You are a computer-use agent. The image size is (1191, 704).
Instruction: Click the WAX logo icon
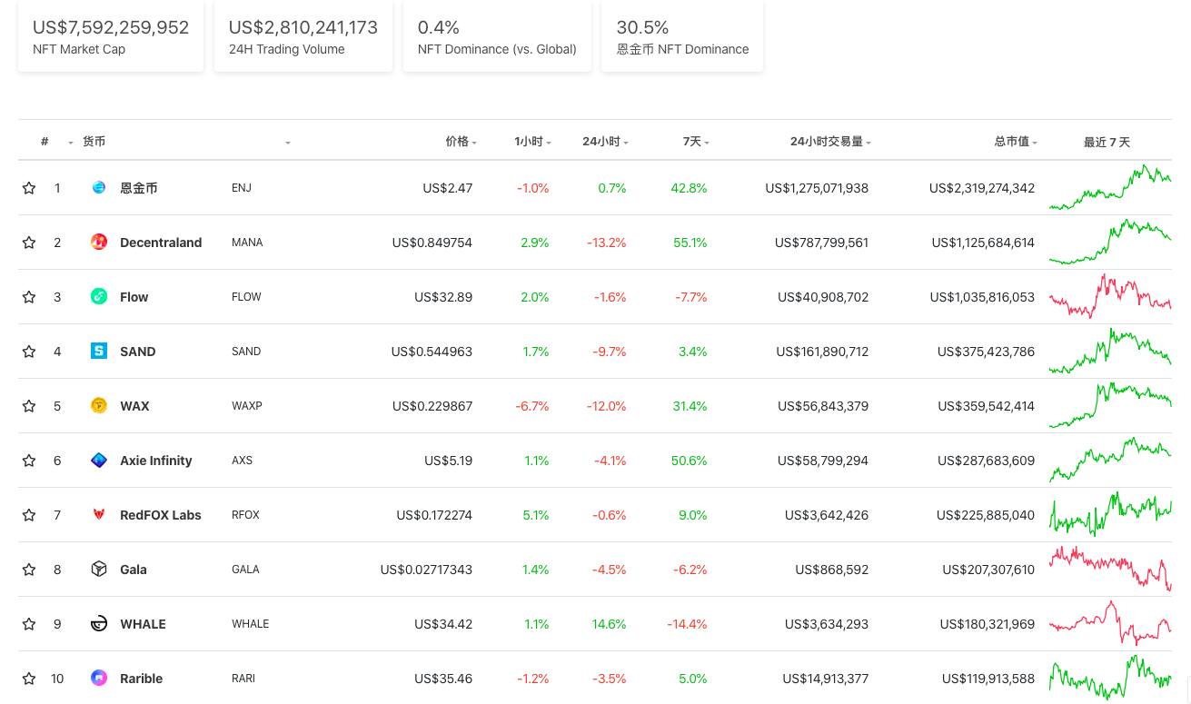coord(99,406)
